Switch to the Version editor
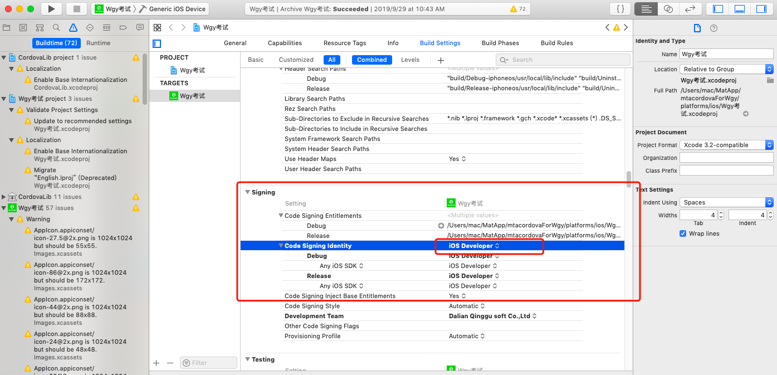The width and height of the screenshot is (777, 375). click(690, 9)
